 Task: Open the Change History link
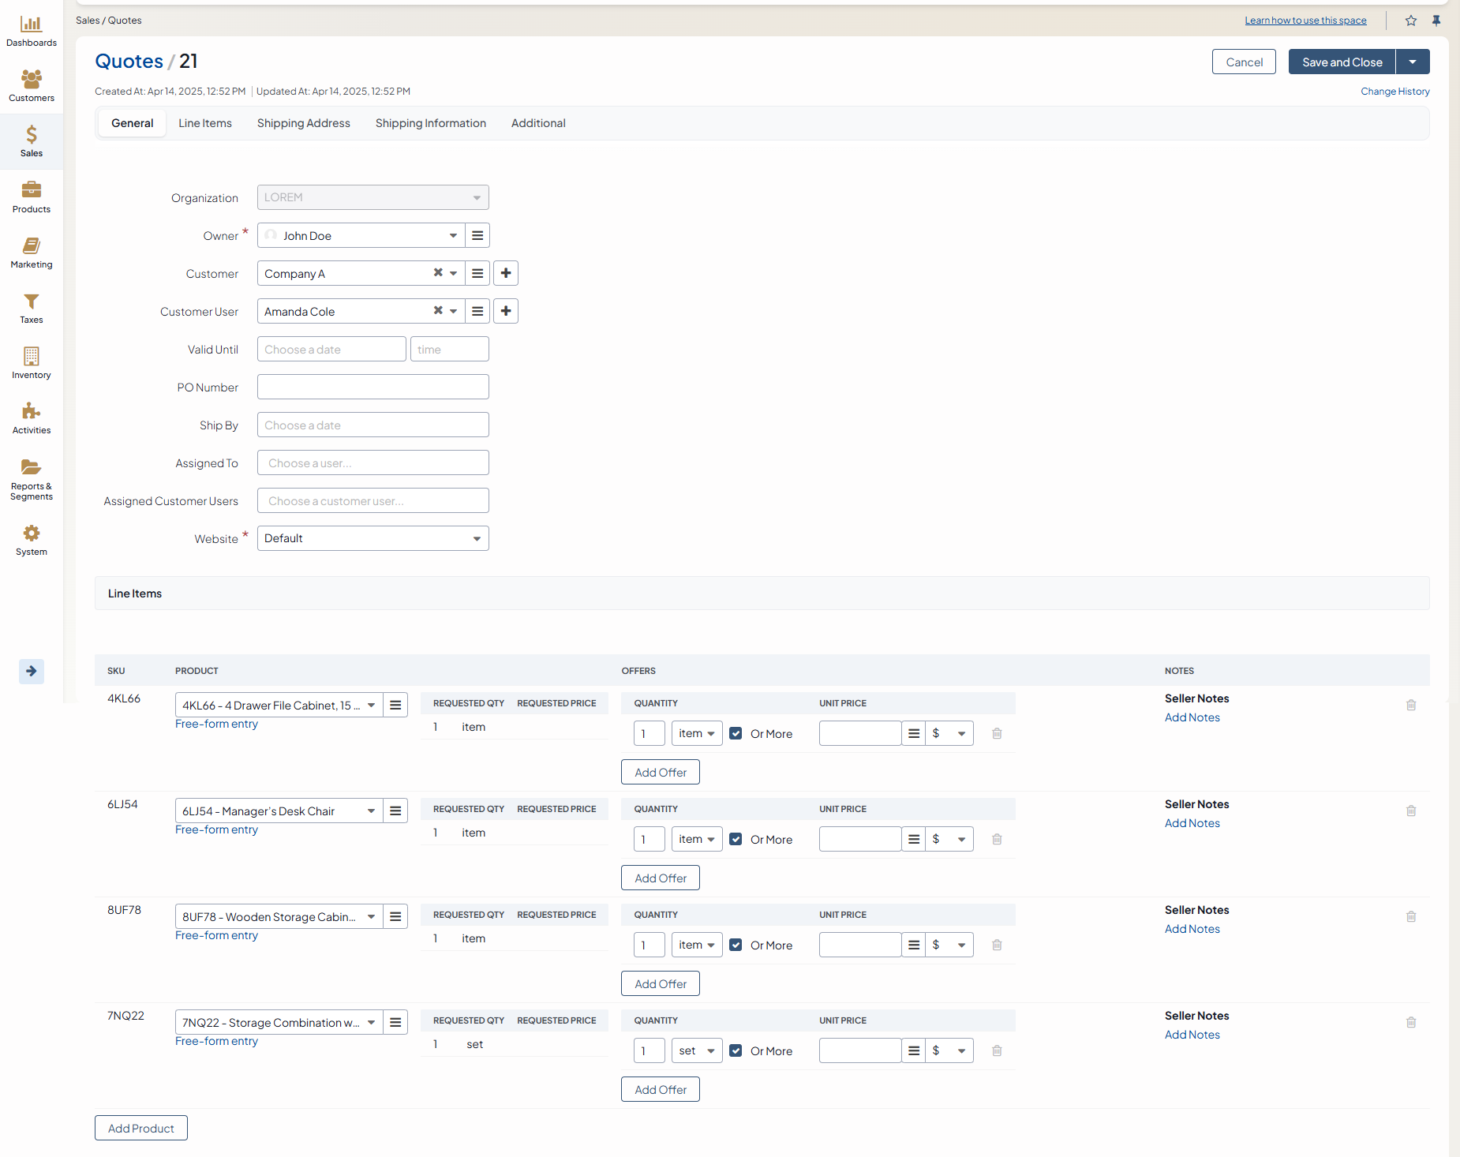click(1394, 92)
